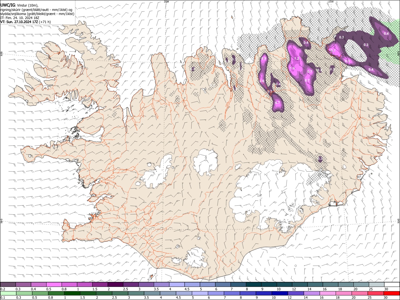Select the dark teal 8 swatch in the snow scale
Viewport: 400px width, 300px height.
tap(253, 284)
